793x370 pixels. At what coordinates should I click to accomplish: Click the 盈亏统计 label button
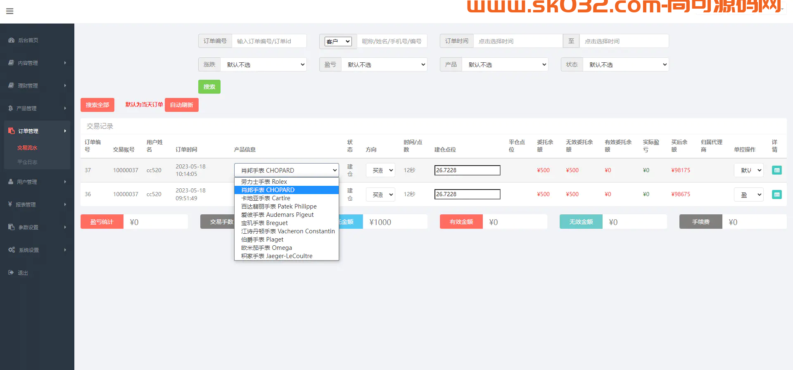(102, 222)
